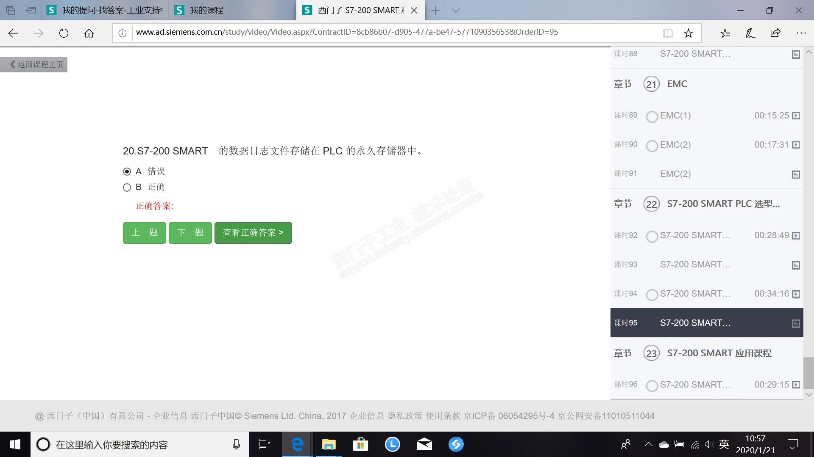Open the favorites hub icon
This screenshot has width=814, height=457.
[725, 33]
